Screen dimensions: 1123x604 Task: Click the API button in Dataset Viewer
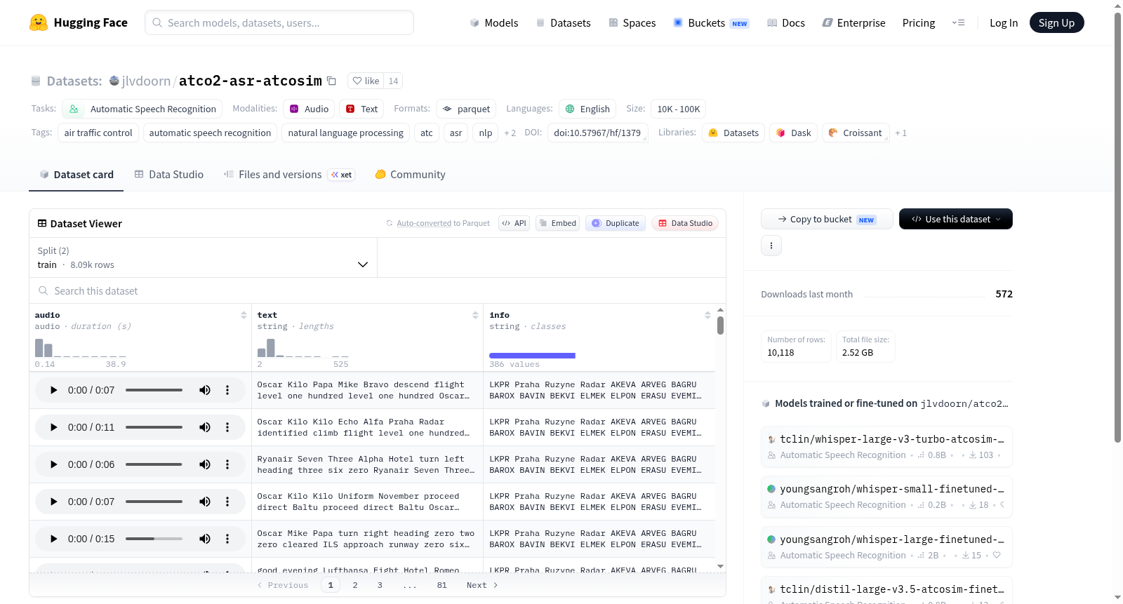click(514, 223)
